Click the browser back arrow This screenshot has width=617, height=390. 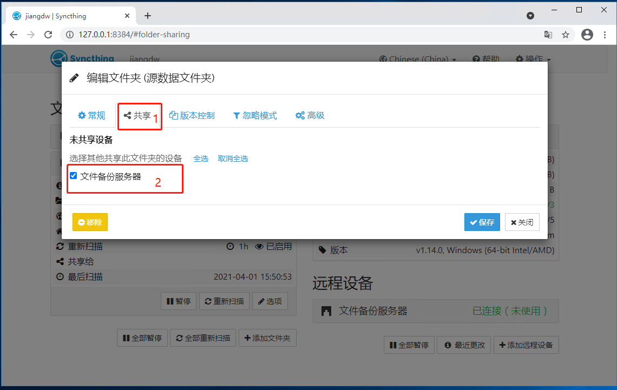13,34
